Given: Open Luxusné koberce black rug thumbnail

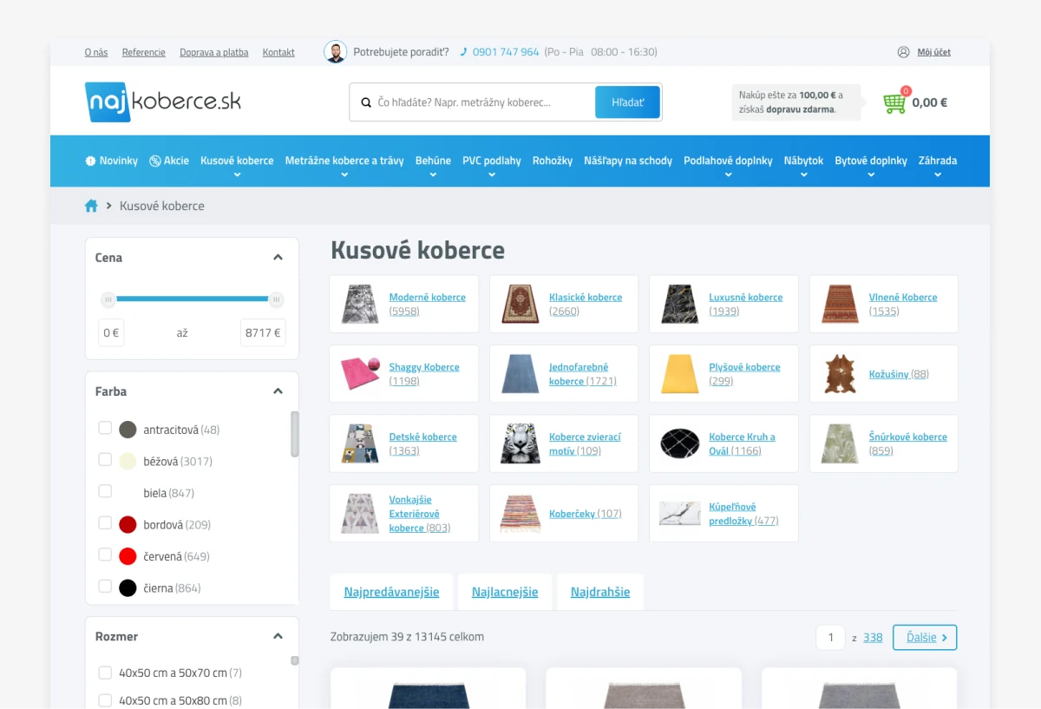Looking at the screenshot, I should (x=680, y=304).
